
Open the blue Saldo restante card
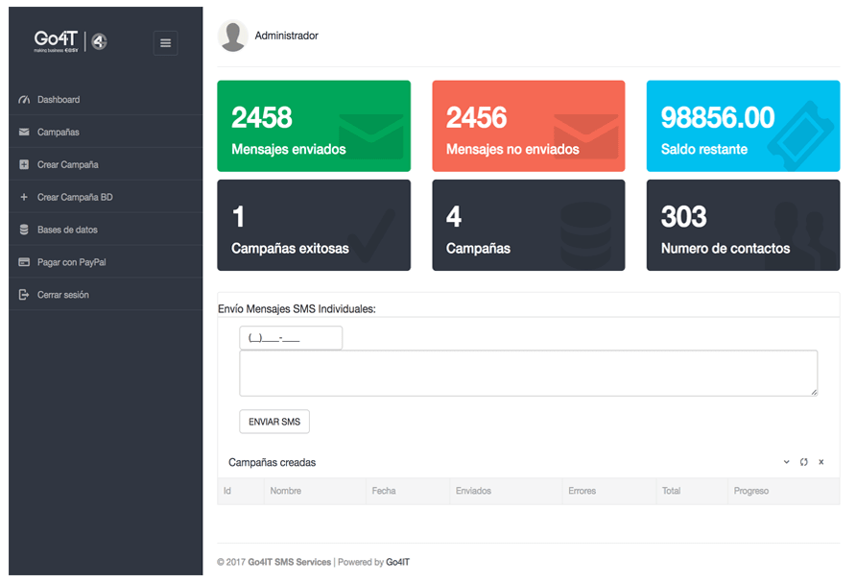point(742,126)
